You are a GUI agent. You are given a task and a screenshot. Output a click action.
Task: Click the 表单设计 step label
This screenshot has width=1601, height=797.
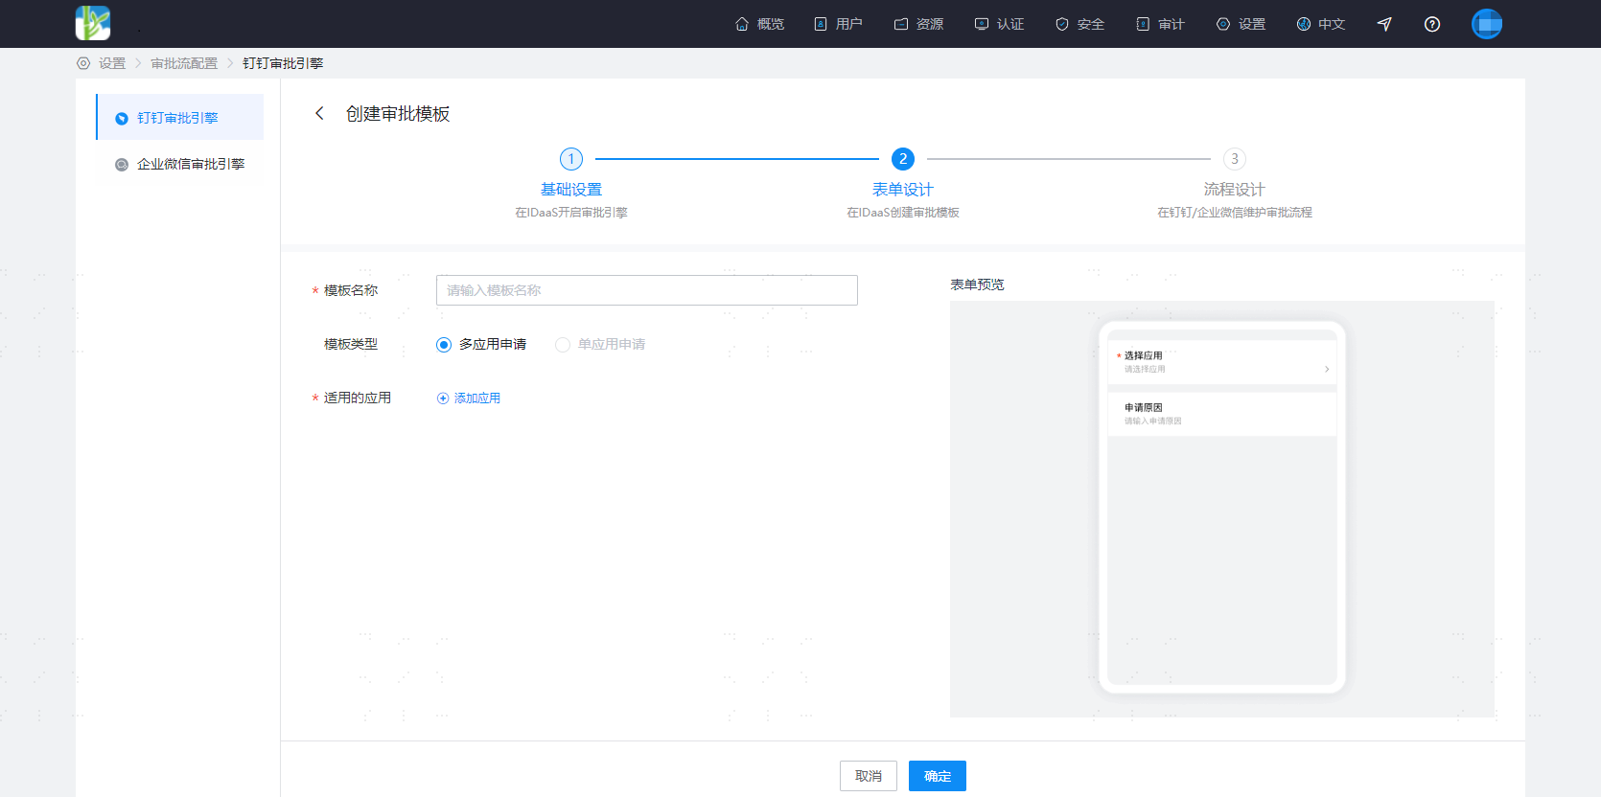pyautogui.click(x=903, y=190)
